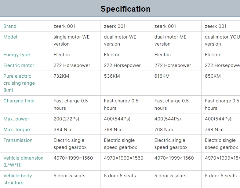Click the Vehicle dimension (L*W*H) label
The height and width of the screenshot is (188, 240).
click(24, 161)
